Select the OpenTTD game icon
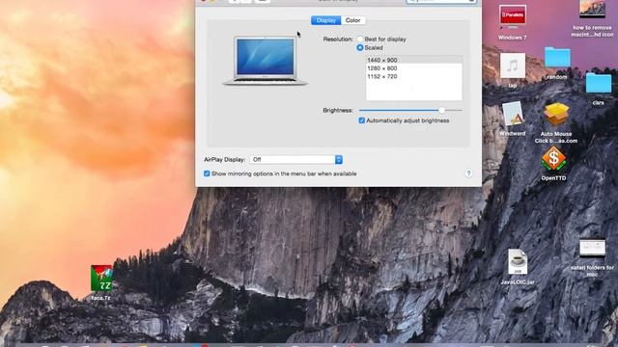 (553, 159)
